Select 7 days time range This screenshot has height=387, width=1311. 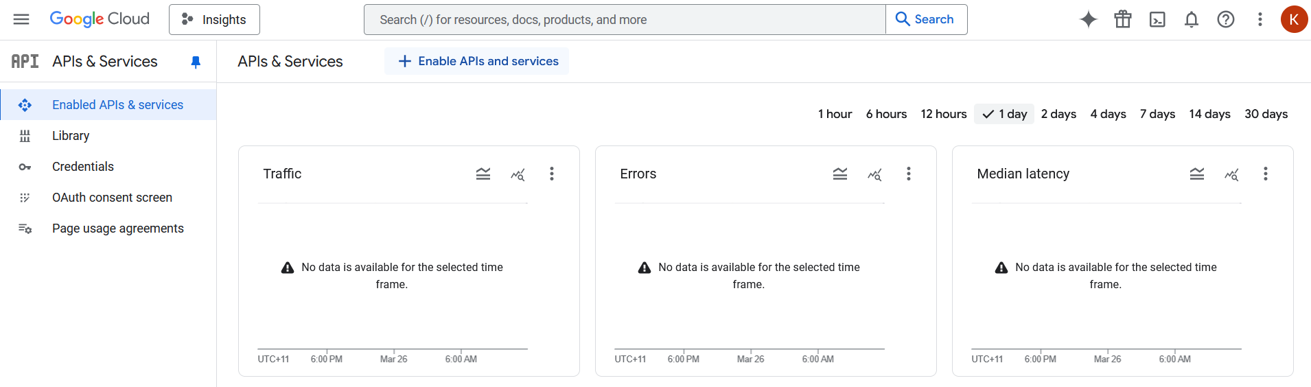(x=1157, y=114)
